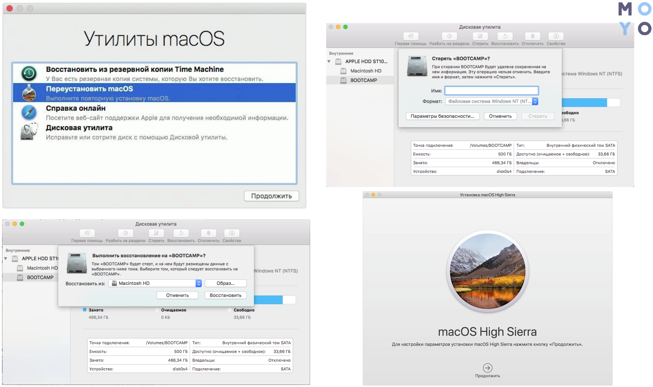The width and height of the screenshot is (653, 387).
Task: Click Отменить in the restore BOOTCAMP dialog
Action: click(177, 295)
